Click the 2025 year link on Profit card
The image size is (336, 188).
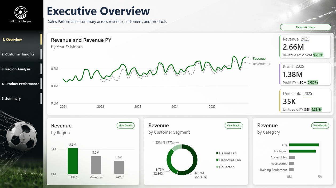(x=300, y=66)
